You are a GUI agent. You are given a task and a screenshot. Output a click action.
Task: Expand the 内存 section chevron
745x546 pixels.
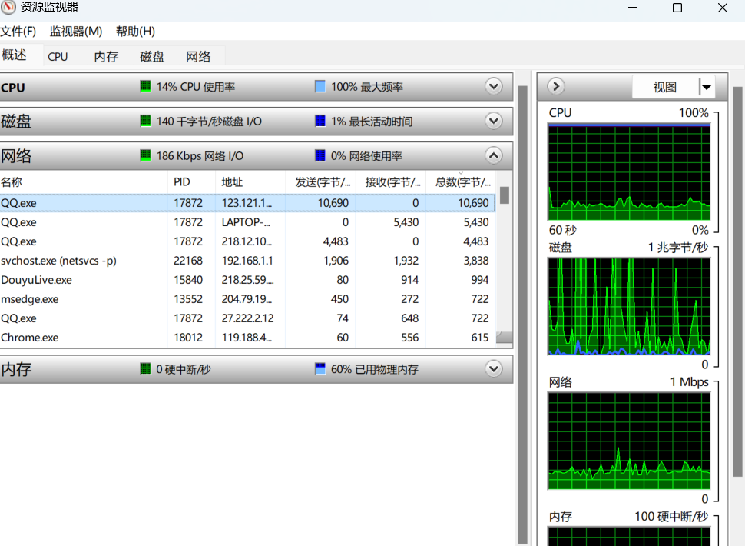point(494,368)
